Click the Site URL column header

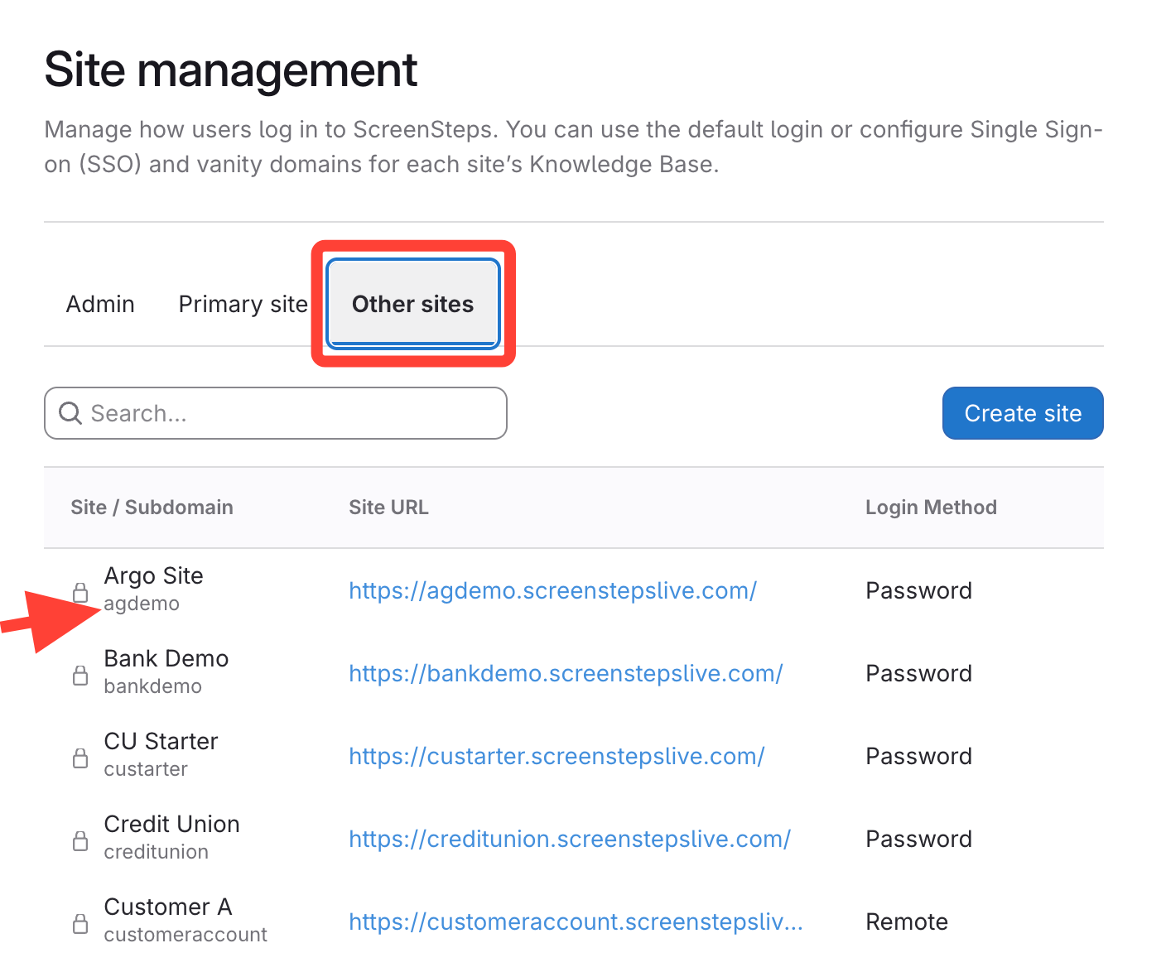click(388, 508)
